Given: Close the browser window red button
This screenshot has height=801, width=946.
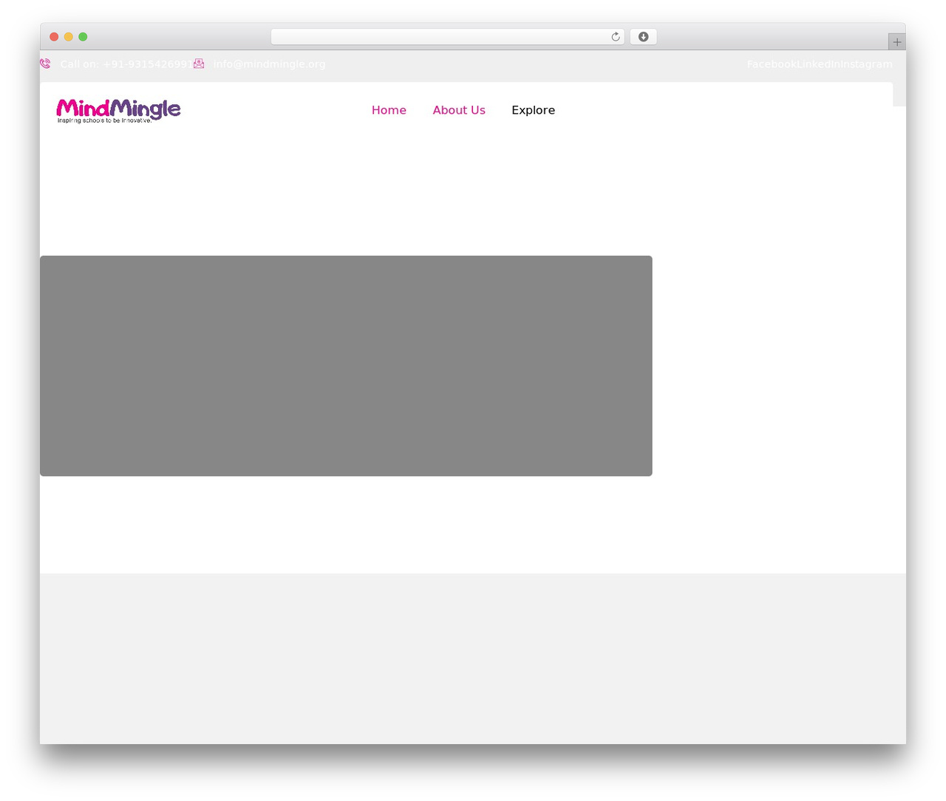Looking at the screenshot, I should point(54,37).
